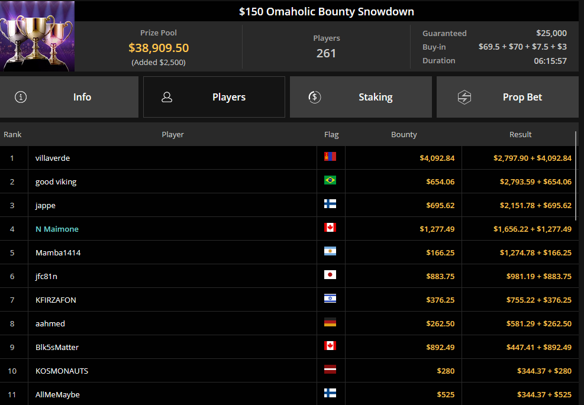This screenshot has height=405, width=584.
Task: Sort by the Rank column header
Action: (12, 134)
